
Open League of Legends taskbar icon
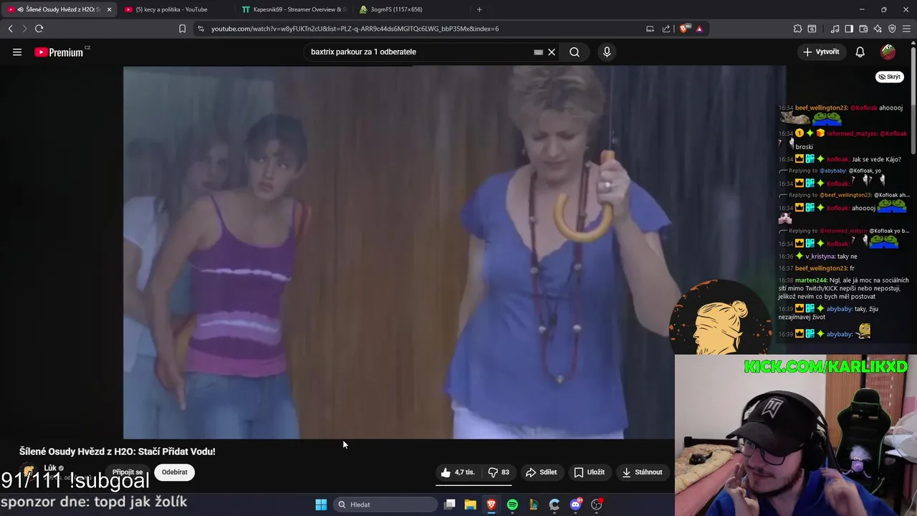(x=533, y=505)
